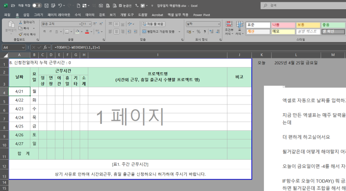Viewport: 346px width, 191px height.
Task: Click the Decrease Indent icon
Action: coord(130,32)
